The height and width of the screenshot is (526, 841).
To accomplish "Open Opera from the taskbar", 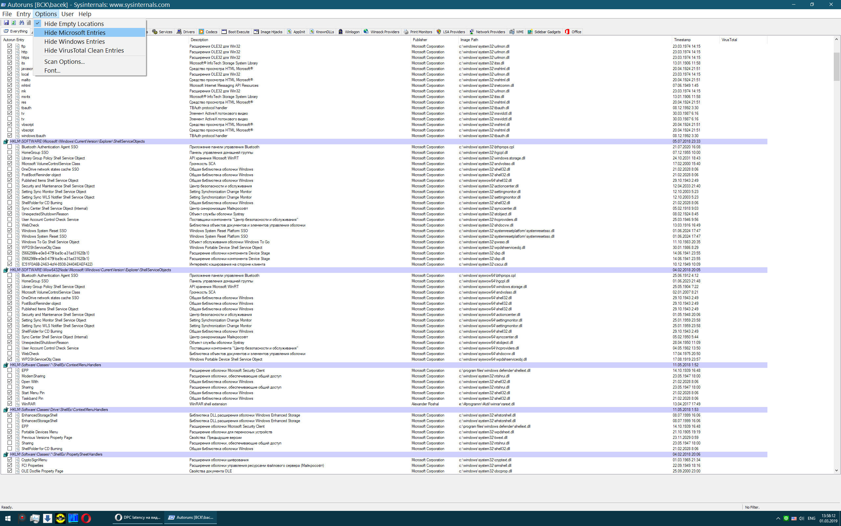I will tap(86, 518).
